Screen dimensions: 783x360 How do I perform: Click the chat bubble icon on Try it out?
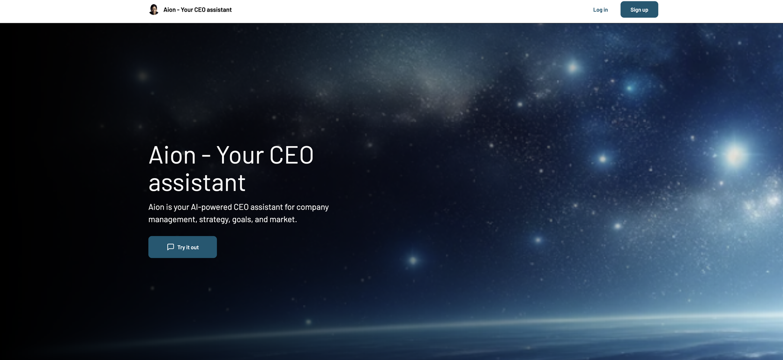pos(171,247)
